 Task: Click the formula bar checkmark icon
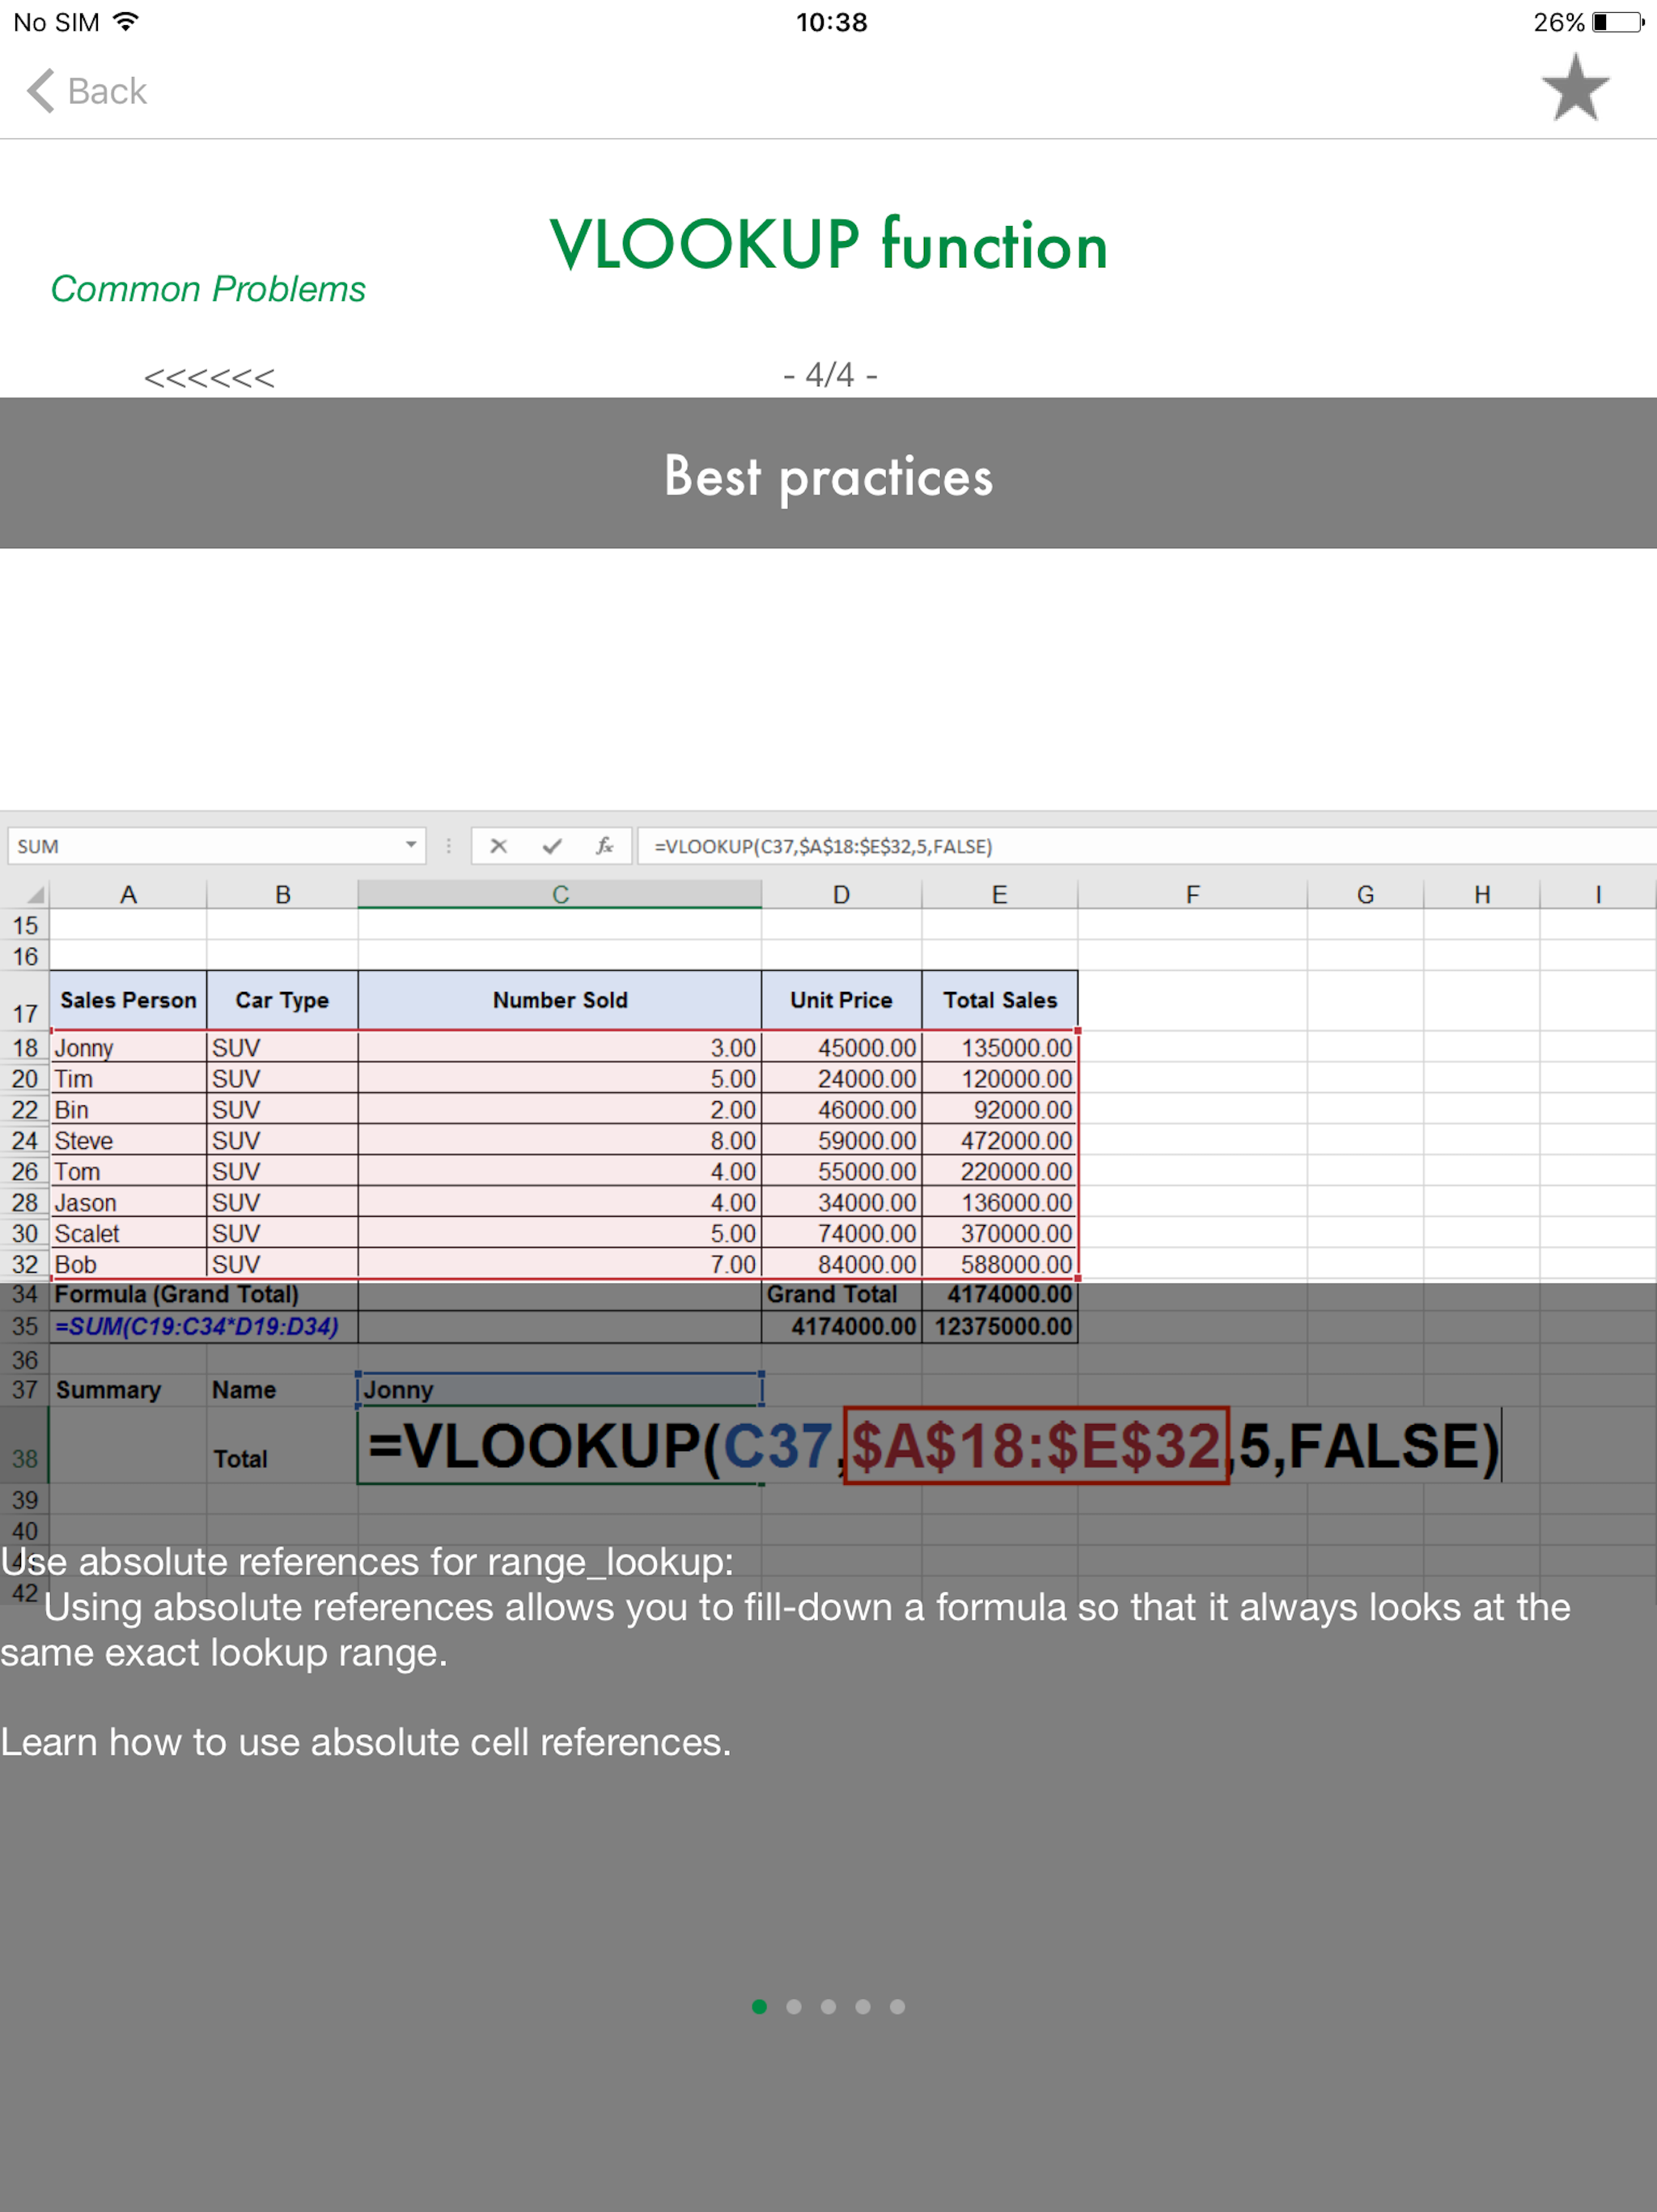tap(552, 846)
